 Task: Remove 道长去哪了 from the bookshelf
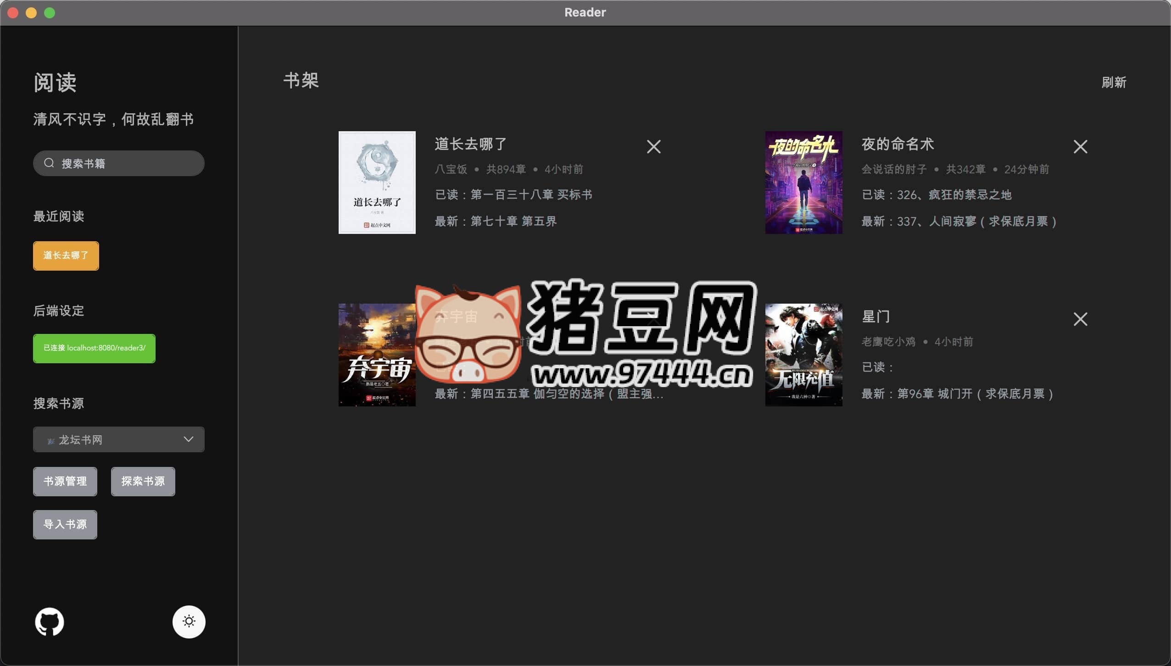point(653,147)
